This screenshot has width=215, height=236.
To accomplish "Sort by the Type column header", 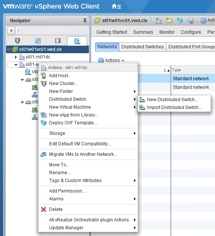I will [176, 70].
